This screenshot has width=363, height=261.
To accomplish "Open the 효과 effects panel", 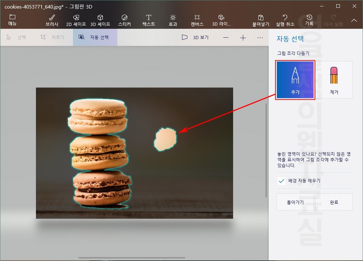I will (x=173, y=20).
